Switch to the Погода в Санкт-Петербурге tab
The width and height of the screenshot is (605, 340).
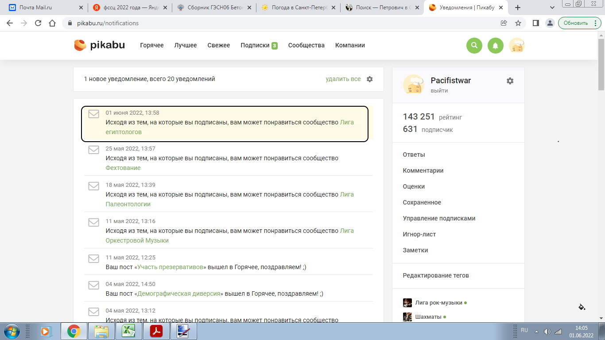pos(298,8)
